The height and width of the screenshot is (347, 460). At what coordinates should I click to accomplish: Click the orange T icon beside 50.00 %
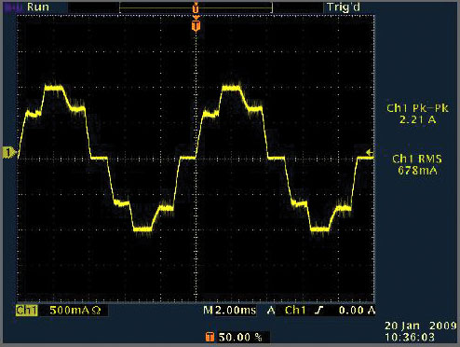pyautogui.click(x=210, y=337)
